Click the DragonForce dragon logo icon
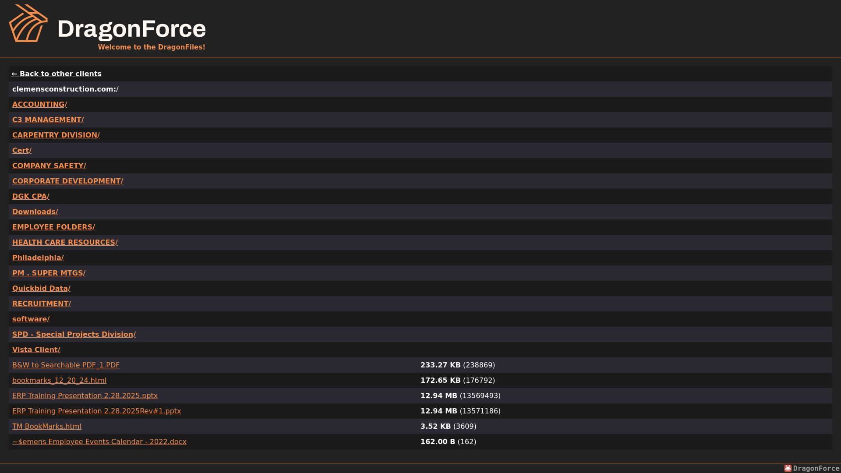Screen dimensions: 841x473 pos(28,23)
